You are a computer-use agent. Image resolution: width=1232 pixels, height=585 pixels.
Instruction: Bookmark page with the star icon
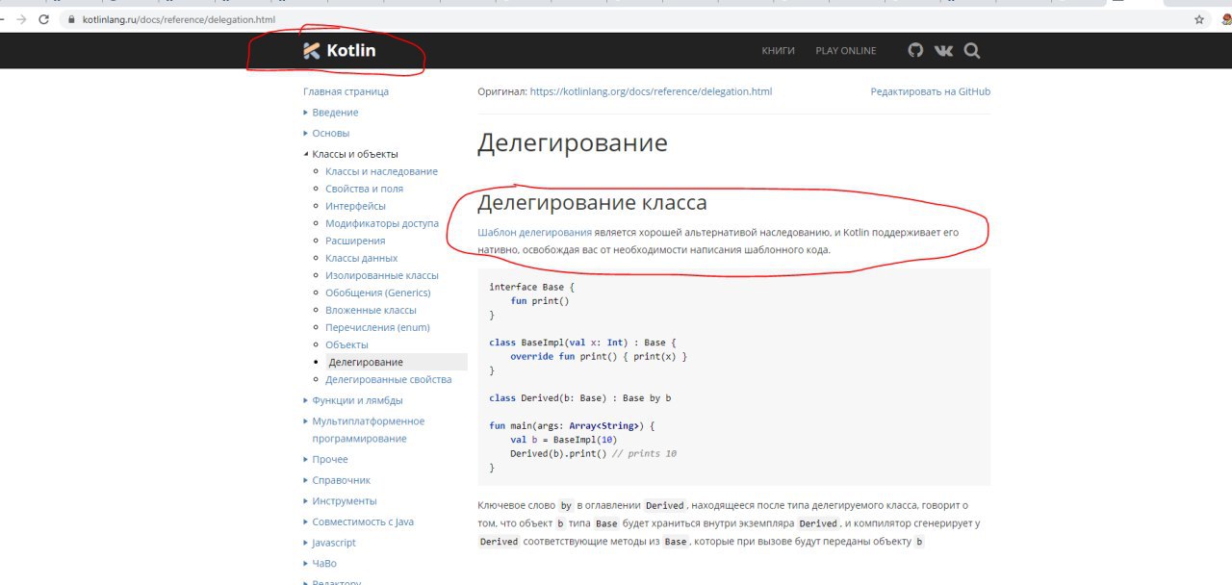[1199, 19]
